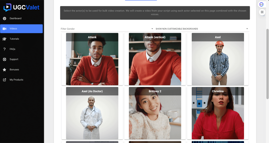Click the Dashboard gauge icon
269x143 pixels.
[x=4, y=18]
